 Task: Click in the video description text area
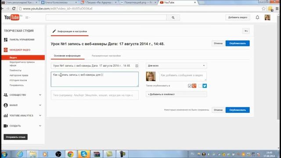click(x=95, y=79)
